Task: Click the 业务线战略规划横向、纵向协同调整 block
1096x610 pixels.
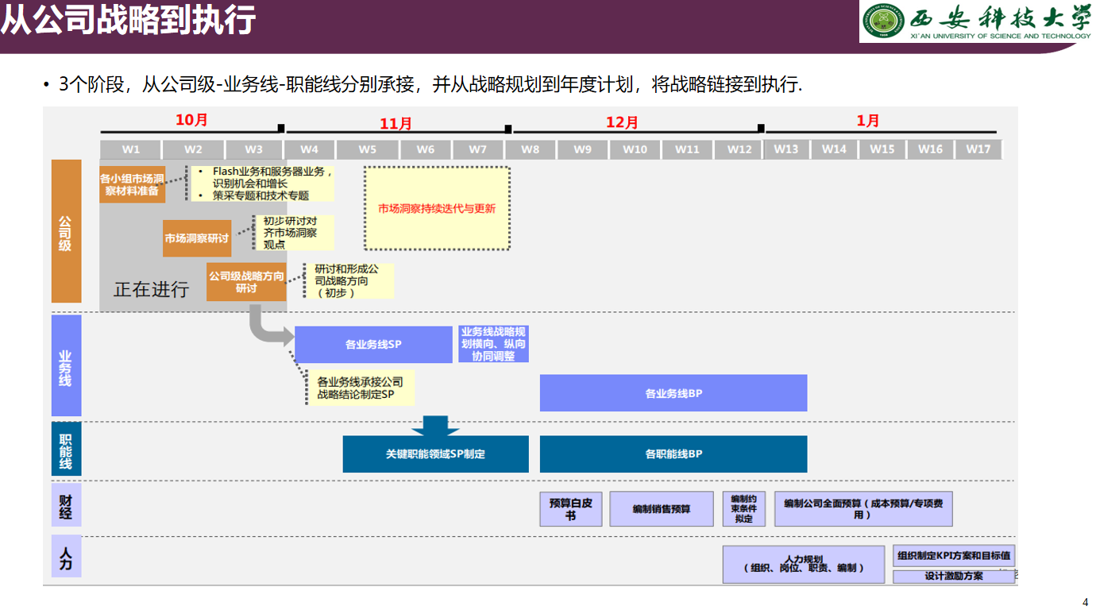Action: (493, 345)
